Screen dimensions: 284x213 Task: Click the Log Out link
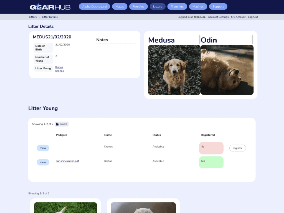click(253, 17)
